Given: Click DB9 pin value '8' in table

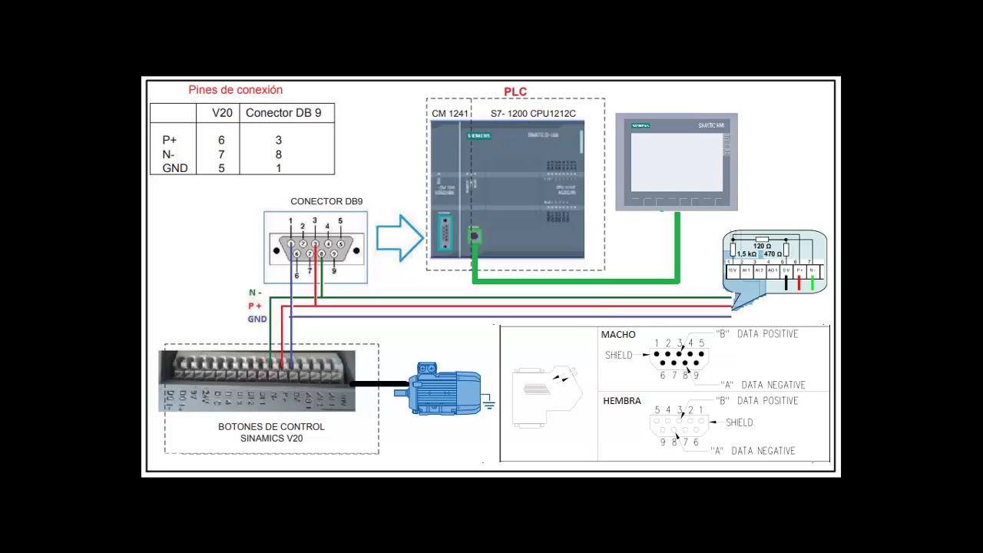Looking at the screenshot, I should [x=278, y=154].
